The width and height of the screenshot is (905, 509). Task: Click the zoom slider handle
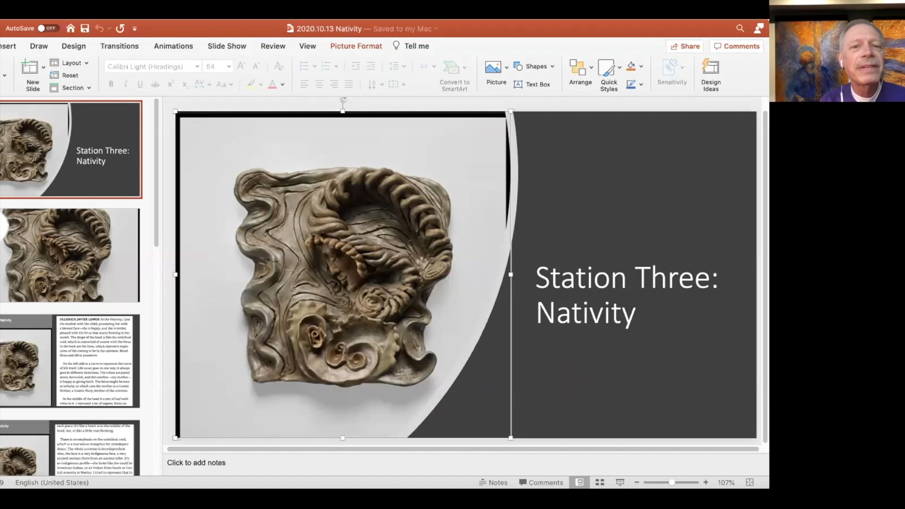coord(672,482)
